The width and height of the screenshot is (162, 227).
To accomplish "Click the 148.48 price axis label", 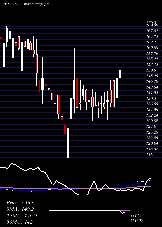I will 152,76.
